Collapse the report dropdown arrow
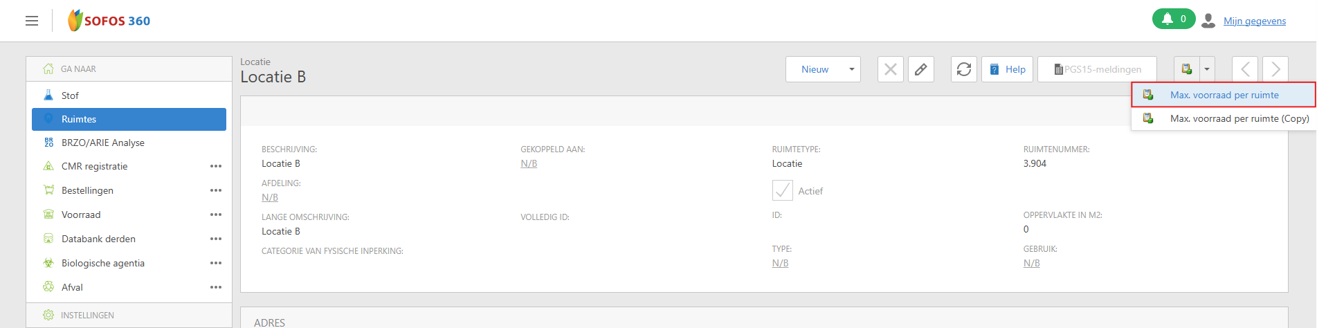 [x=1207, y=69]
